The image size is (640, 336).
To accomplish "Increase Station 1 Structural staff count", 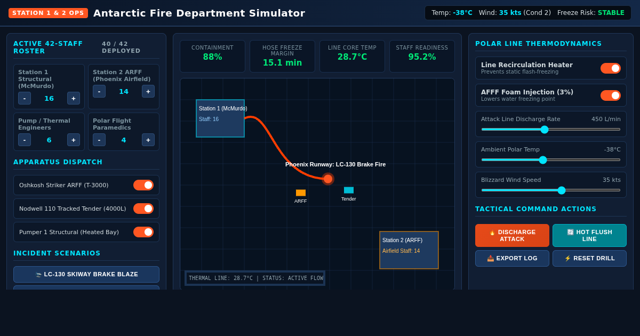I will [x=74, y=98].
